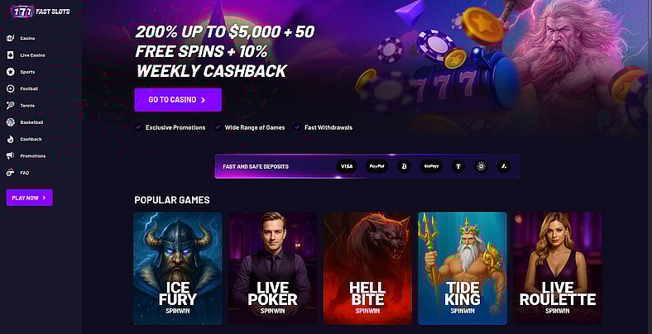Select the PayPal deposit badge
This screenshot has width=652, height=334.
click(376, 166)
